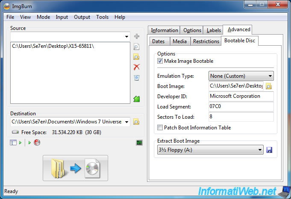Open the File menu
The height and width of the screenshot is (199, 291).
(10, 17)
